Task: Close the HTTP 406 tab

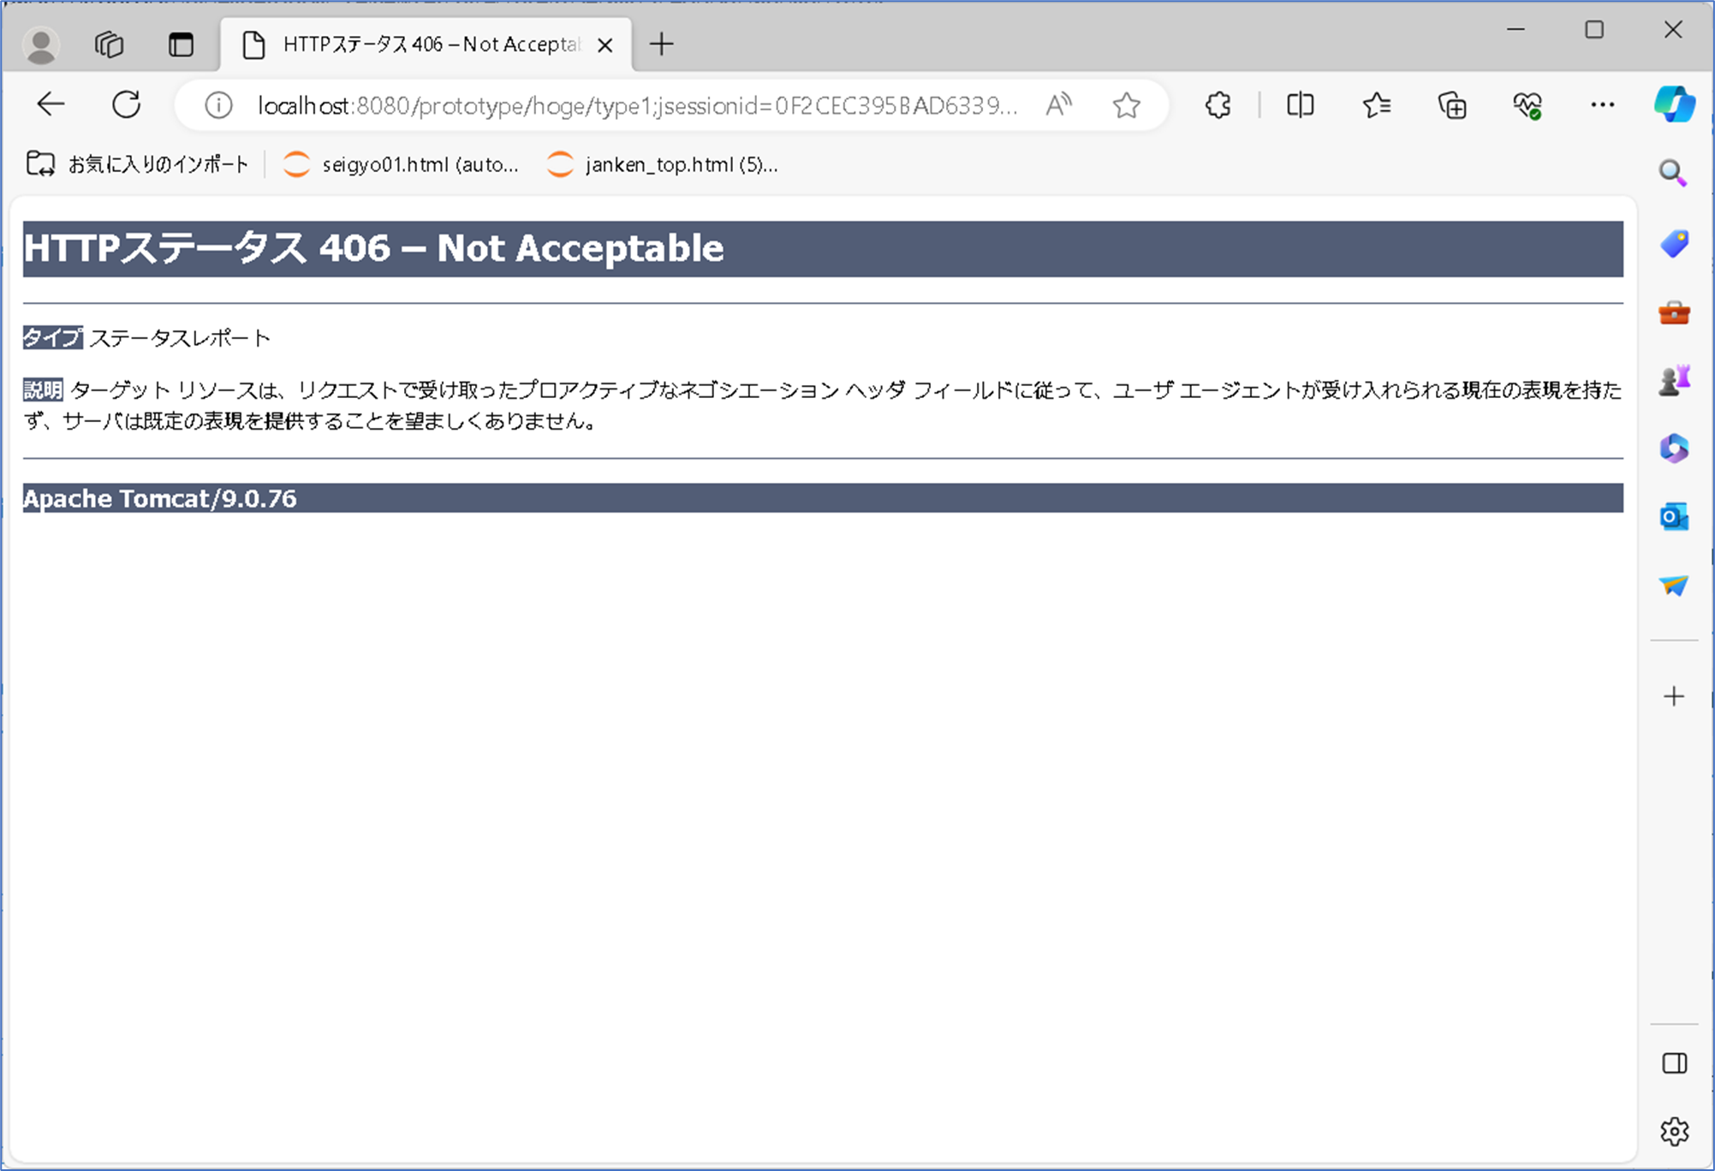Action: [x=604, y=45]
